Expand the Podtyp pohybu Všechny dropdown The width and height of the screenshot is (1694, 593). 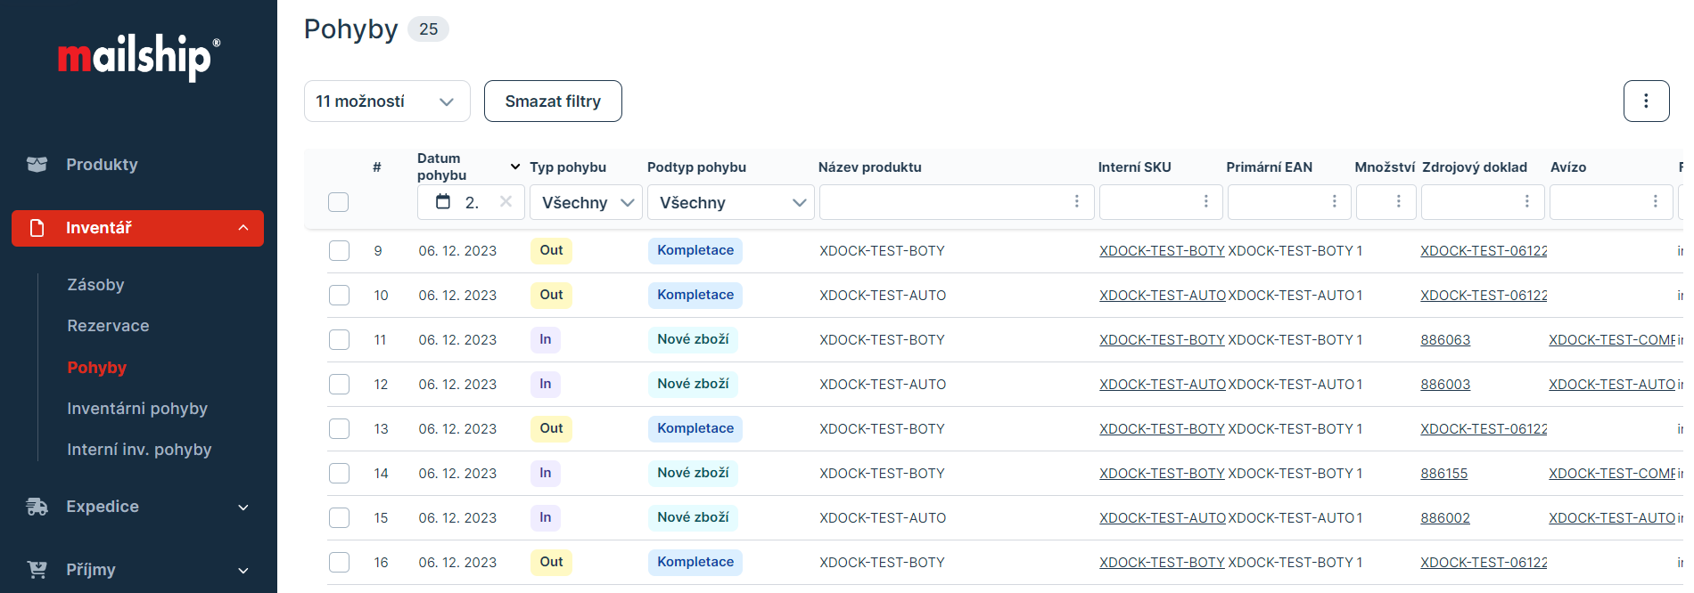pos(730,203)
